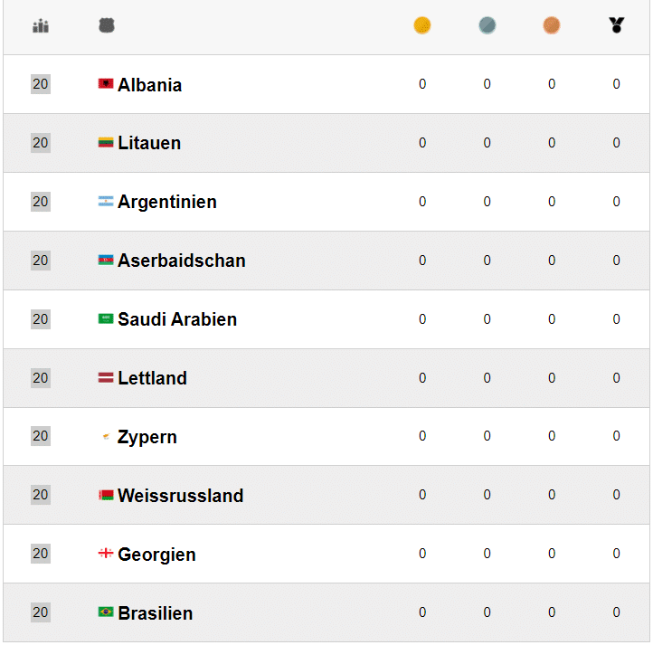The image size is (653, 645).
Task: Click the gold medal header icon
Action: tap(422, 25)
